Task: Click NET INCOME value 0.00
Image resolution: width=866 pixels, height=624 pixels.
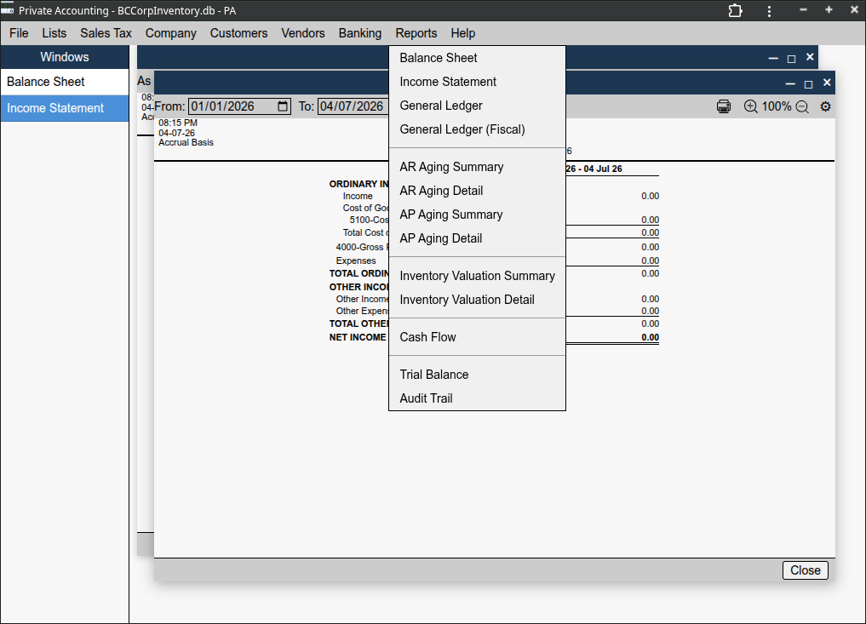Action: [650, 337]
